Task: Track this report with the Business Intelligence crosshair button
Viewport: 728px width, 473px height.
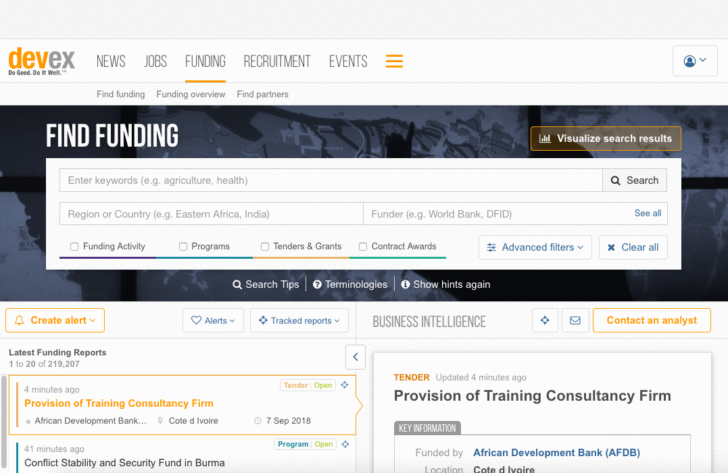Action: (545, 320)
